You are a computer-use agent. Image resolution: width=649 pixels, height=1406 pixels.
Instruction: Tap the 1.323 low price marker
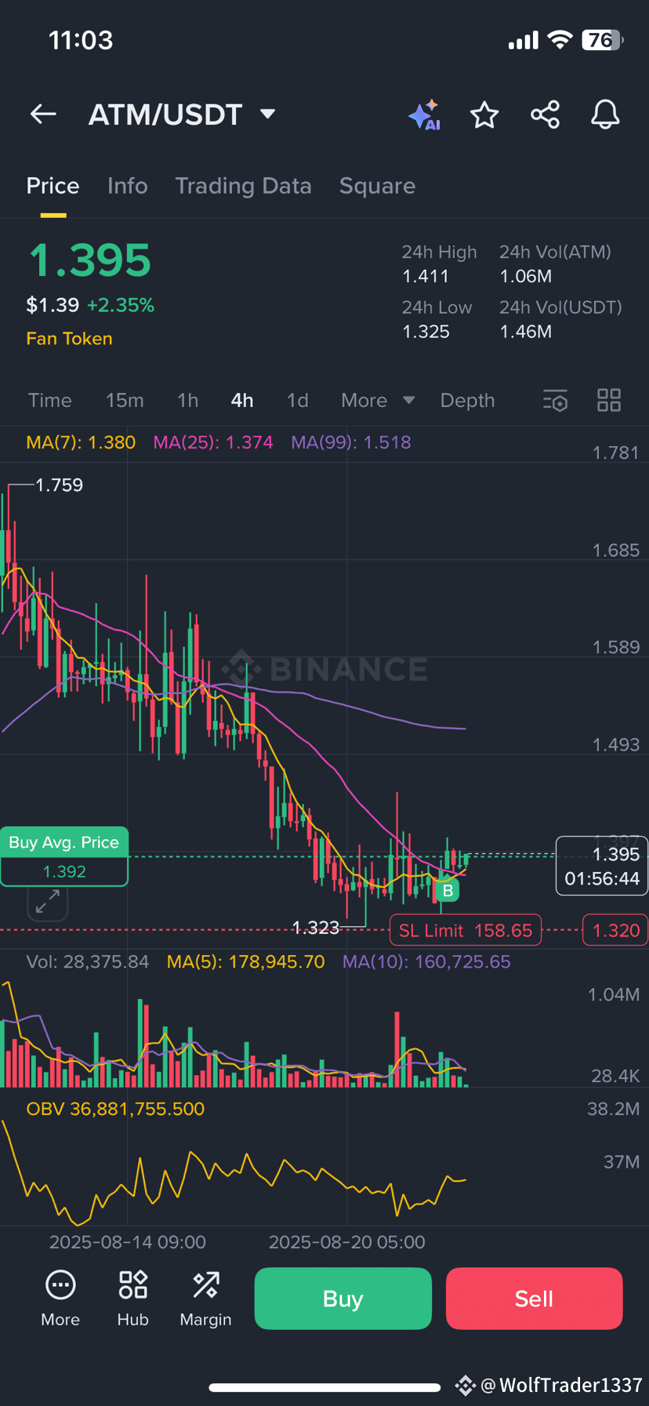point(315,928)
